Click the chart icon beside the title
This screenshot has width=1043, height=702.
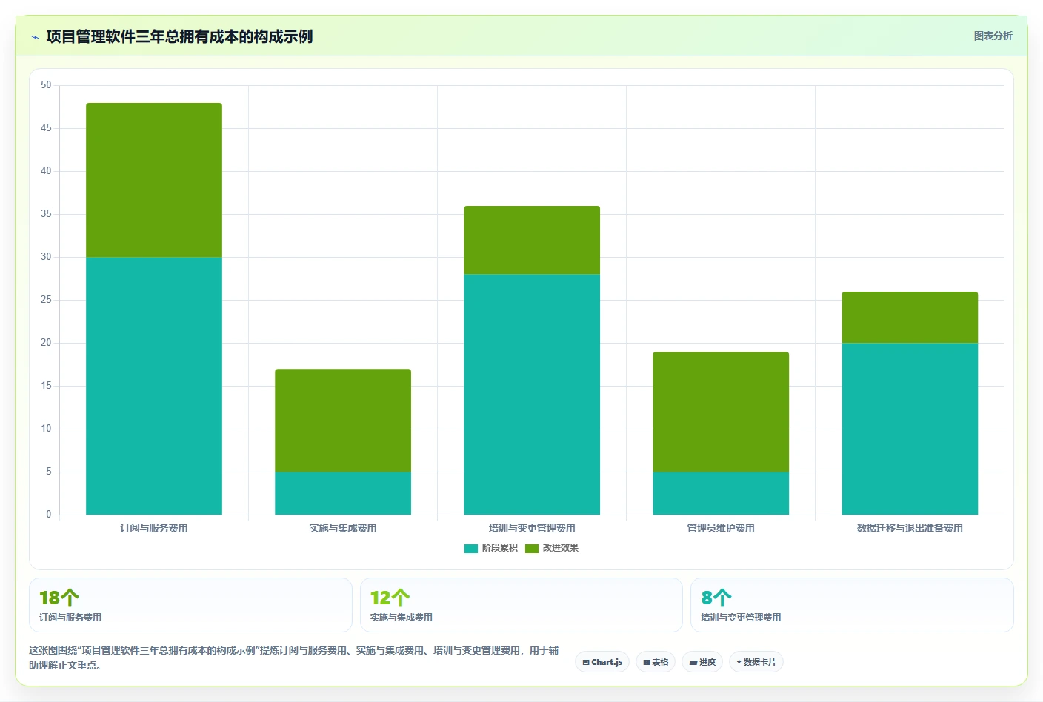coord(35,37)
